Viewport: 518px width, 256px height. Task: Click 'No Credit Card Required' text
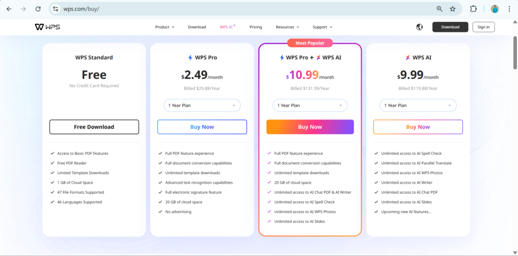(94, 86)
